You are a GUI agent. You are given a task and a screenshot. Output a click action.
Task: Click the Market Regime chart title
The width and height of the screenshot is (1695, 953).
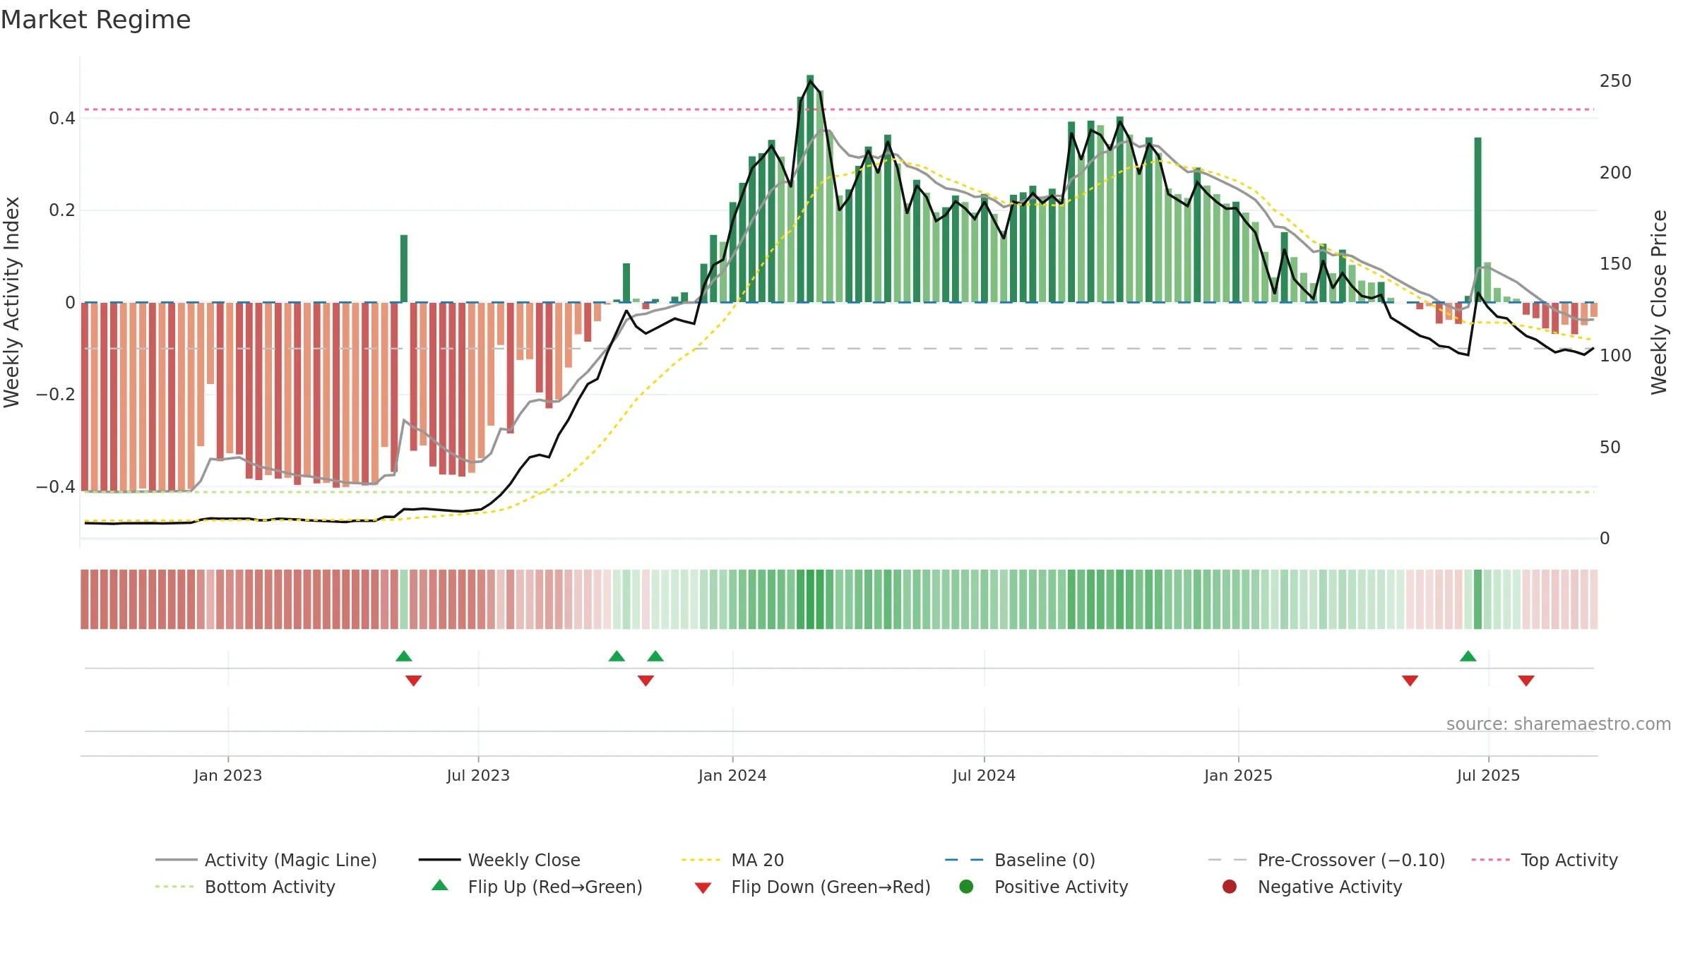tap(95, 20)
